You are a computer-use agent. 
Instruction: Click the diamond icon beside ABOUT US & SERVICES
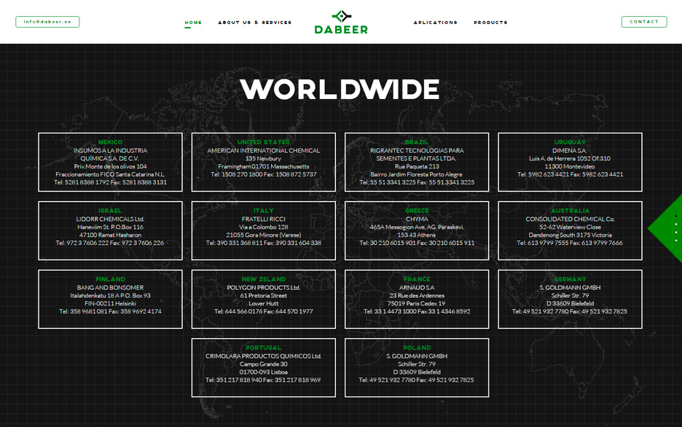pos(220,23)
